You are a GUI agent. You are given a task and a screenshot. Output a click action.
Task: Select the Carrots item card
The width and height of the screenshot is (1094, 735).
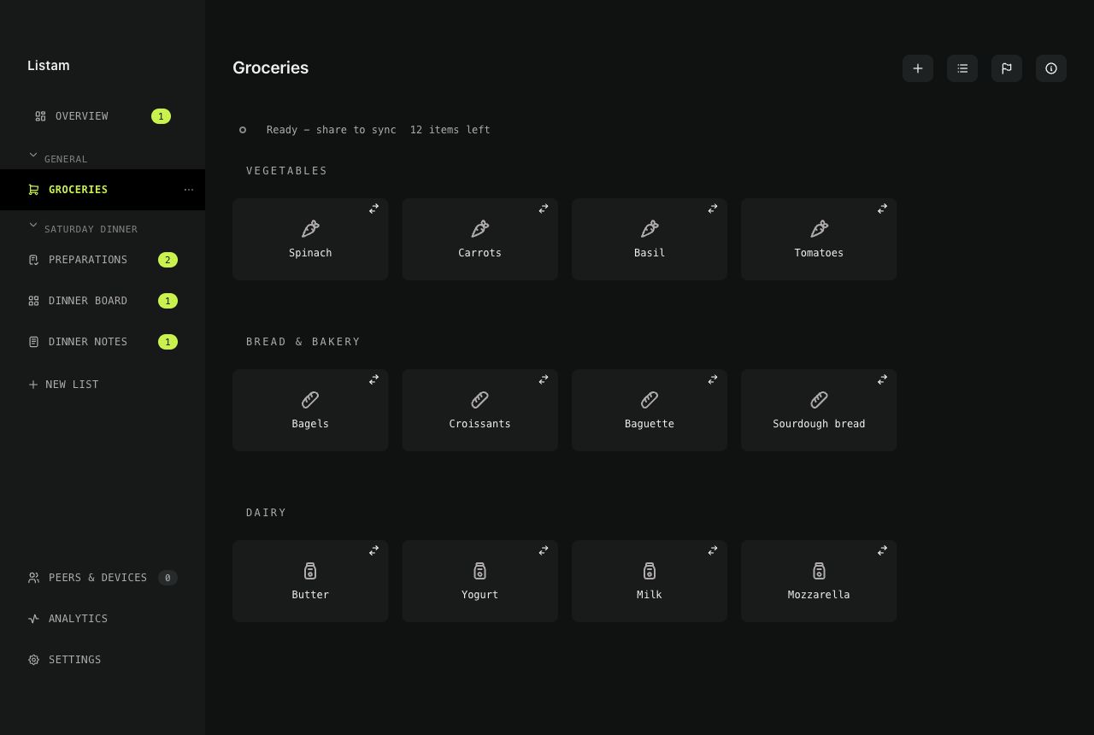(x=479, y=239)
